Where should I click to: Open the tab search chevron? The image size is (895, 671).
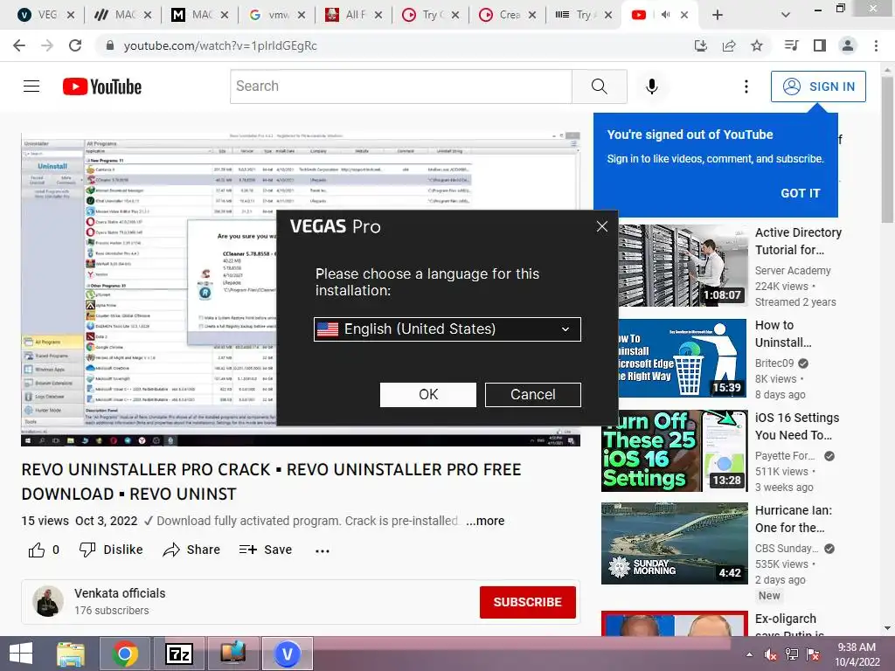(786, 15)
